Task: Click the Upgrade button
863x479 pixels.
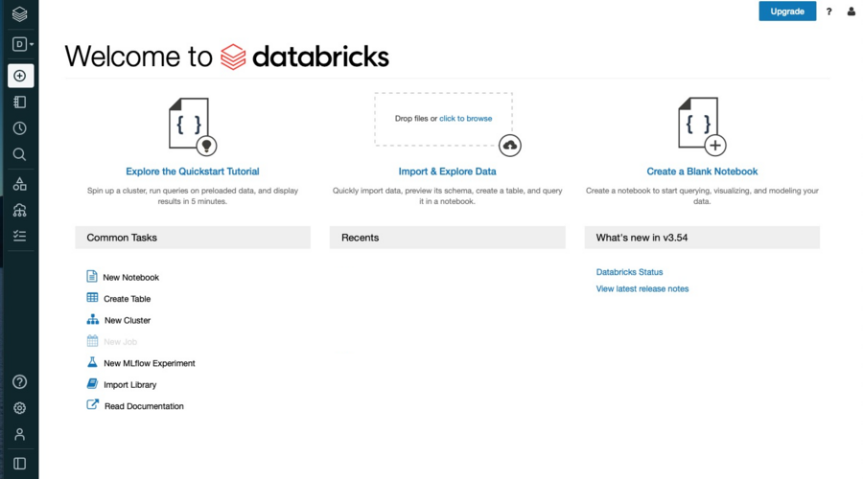Action: tap(787, 11)
